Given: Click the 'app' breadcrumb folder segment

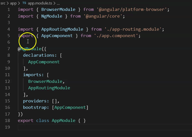Looking at the screenshot, I should point(13,3).
